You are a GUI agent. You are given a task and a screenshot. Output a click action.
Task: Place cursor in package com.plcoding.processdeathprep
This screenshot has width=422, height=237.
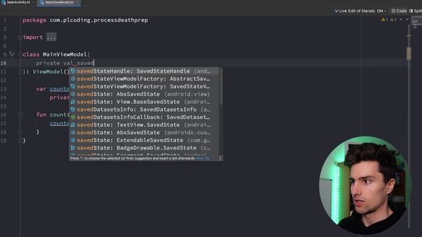pyautogui.click(x=85, y=20)
